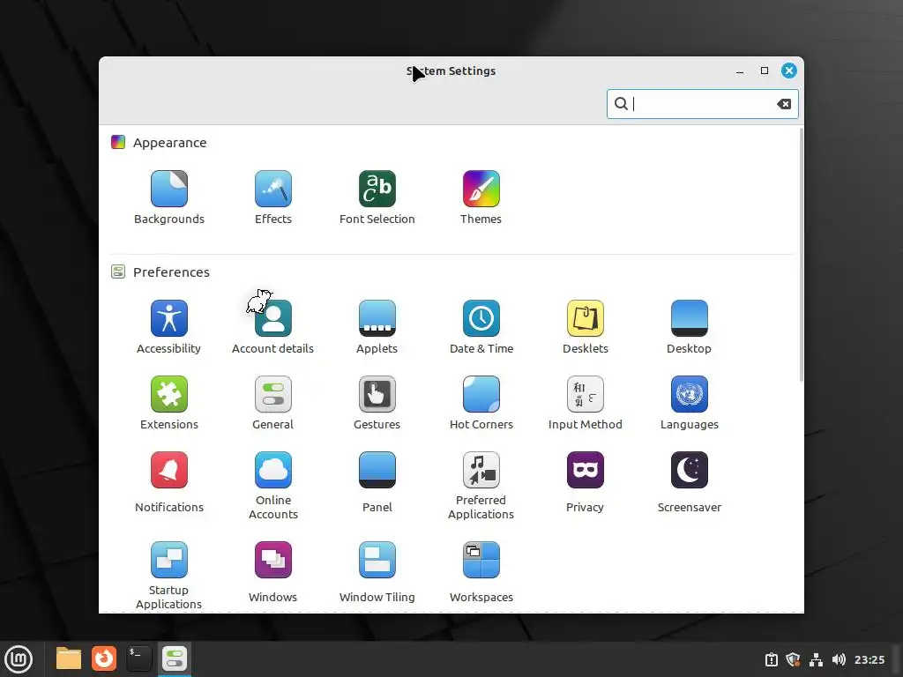Maximize the System Settings window
This screenshot has height=677, width=903.
click(765, 71)
